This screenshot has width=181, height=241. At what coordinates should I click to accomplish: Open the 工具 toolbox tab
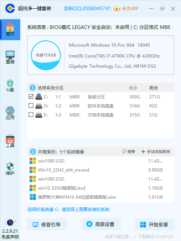10,141
